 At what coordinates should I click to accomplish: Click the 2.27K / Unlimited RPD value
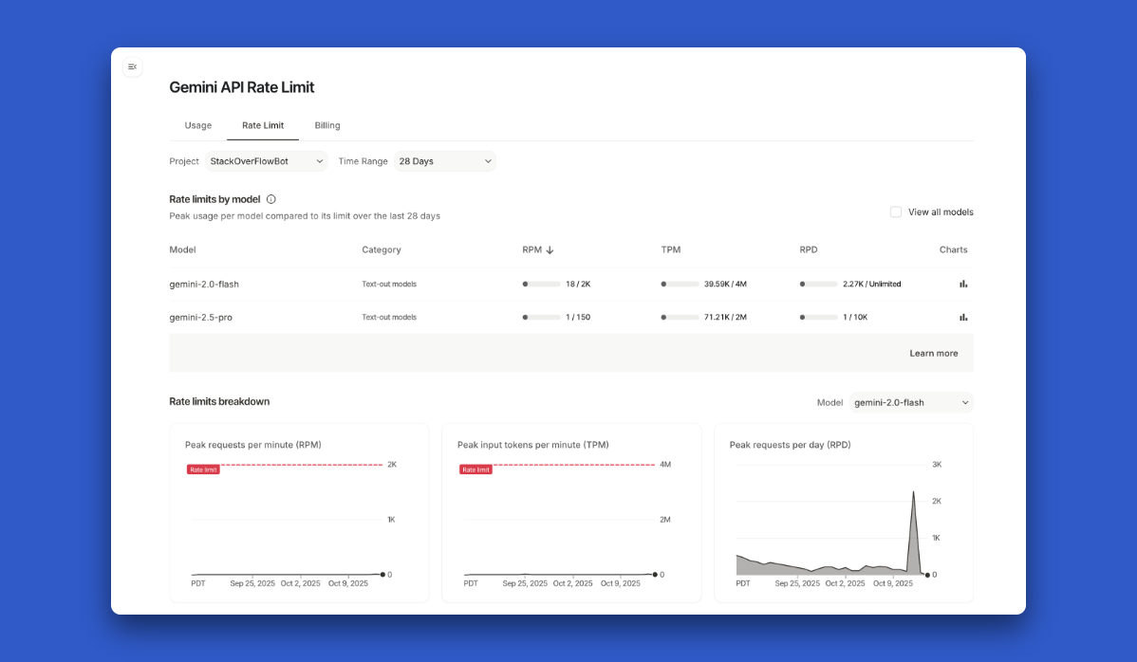[871, 284]
